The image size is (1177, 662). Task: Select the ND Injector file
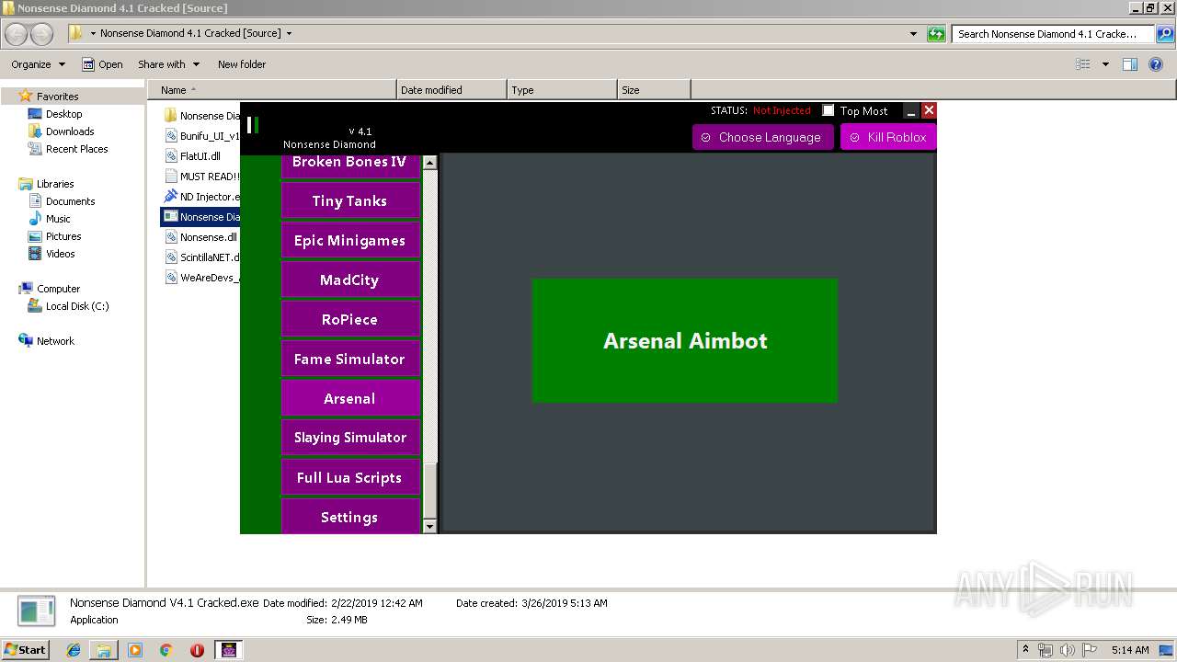point(202,197)
